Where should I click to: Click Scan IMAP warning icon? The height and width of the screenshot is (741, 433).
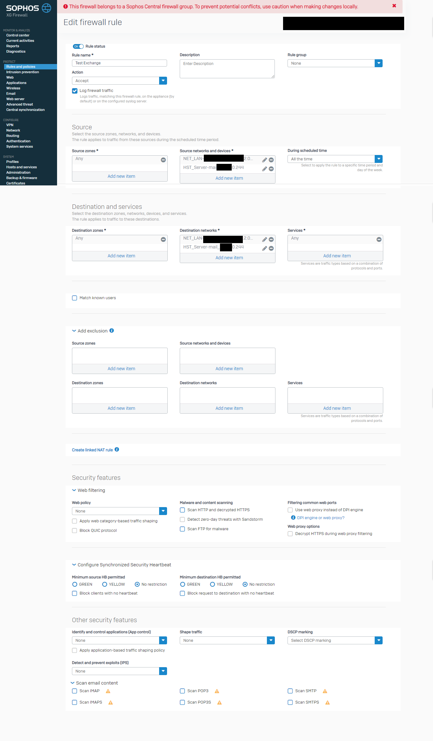(108, 691)
